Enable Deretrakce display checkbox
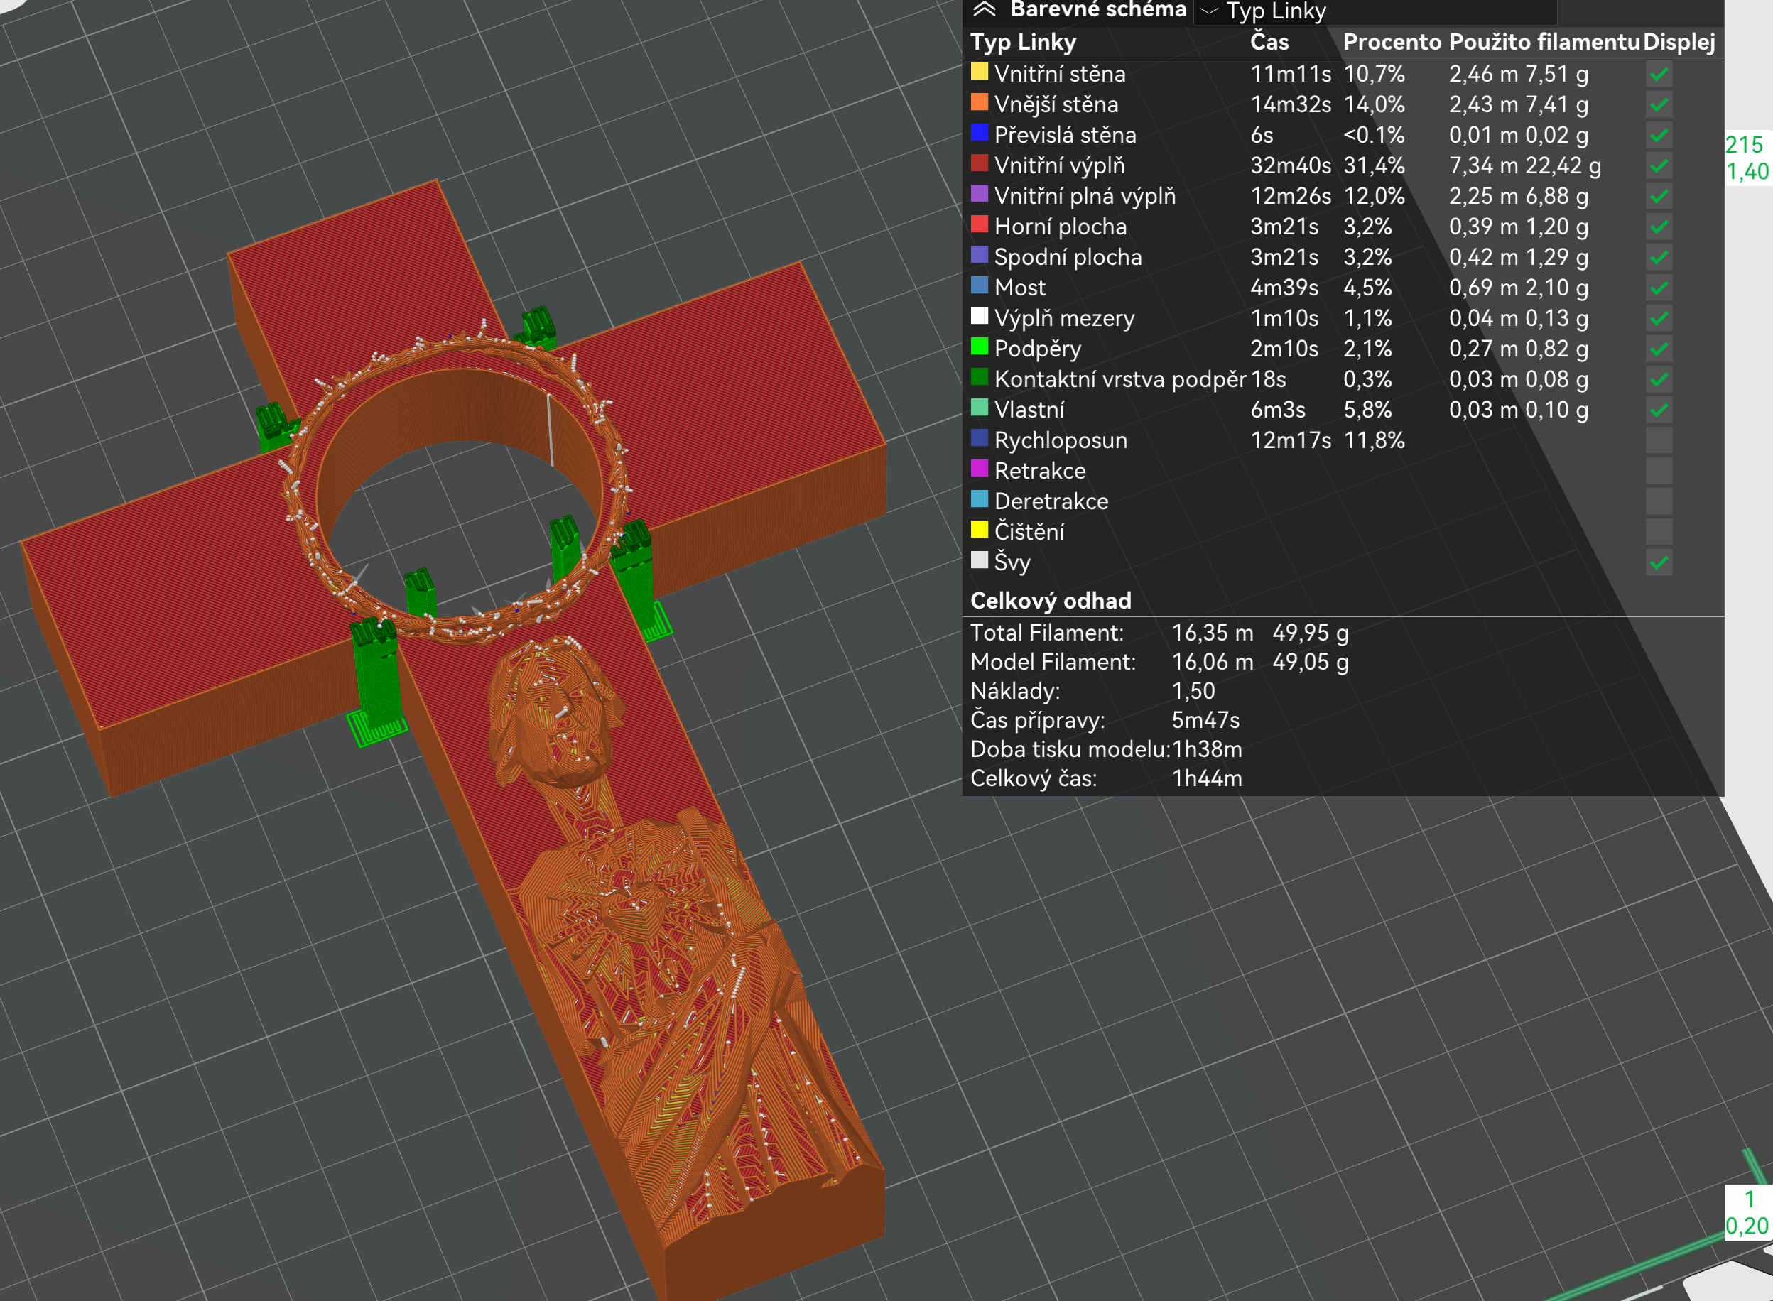Viewport: 1773px width, 1301px height. click(x=1659, y=501)
